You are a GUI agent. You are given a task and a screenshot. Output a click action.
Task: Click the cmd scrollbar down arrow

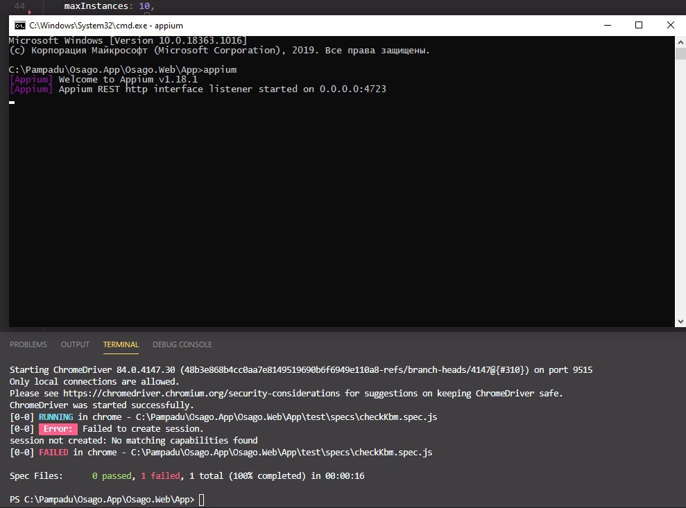[x=680, y=322]
